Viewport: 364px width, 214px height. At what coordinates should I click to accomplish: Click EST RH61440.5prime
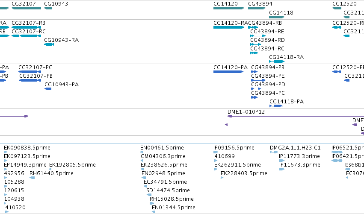click(x=32, y=178)
